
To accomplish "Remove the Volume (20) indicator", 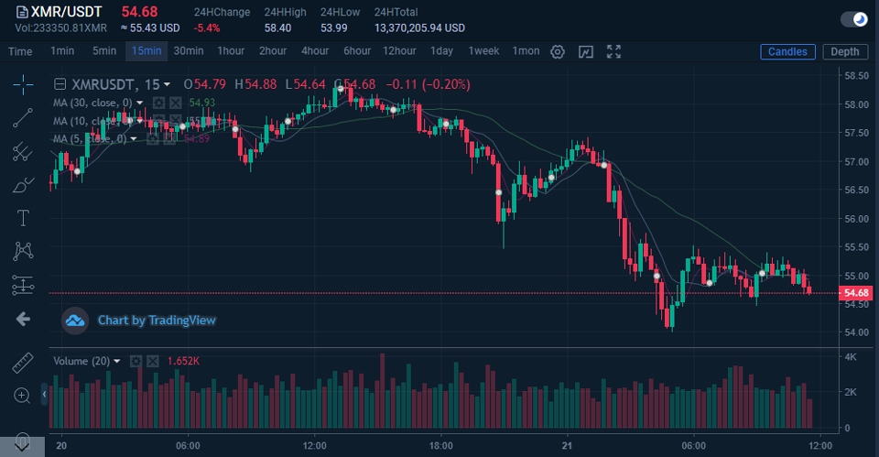I will click(x=153, y=361).
